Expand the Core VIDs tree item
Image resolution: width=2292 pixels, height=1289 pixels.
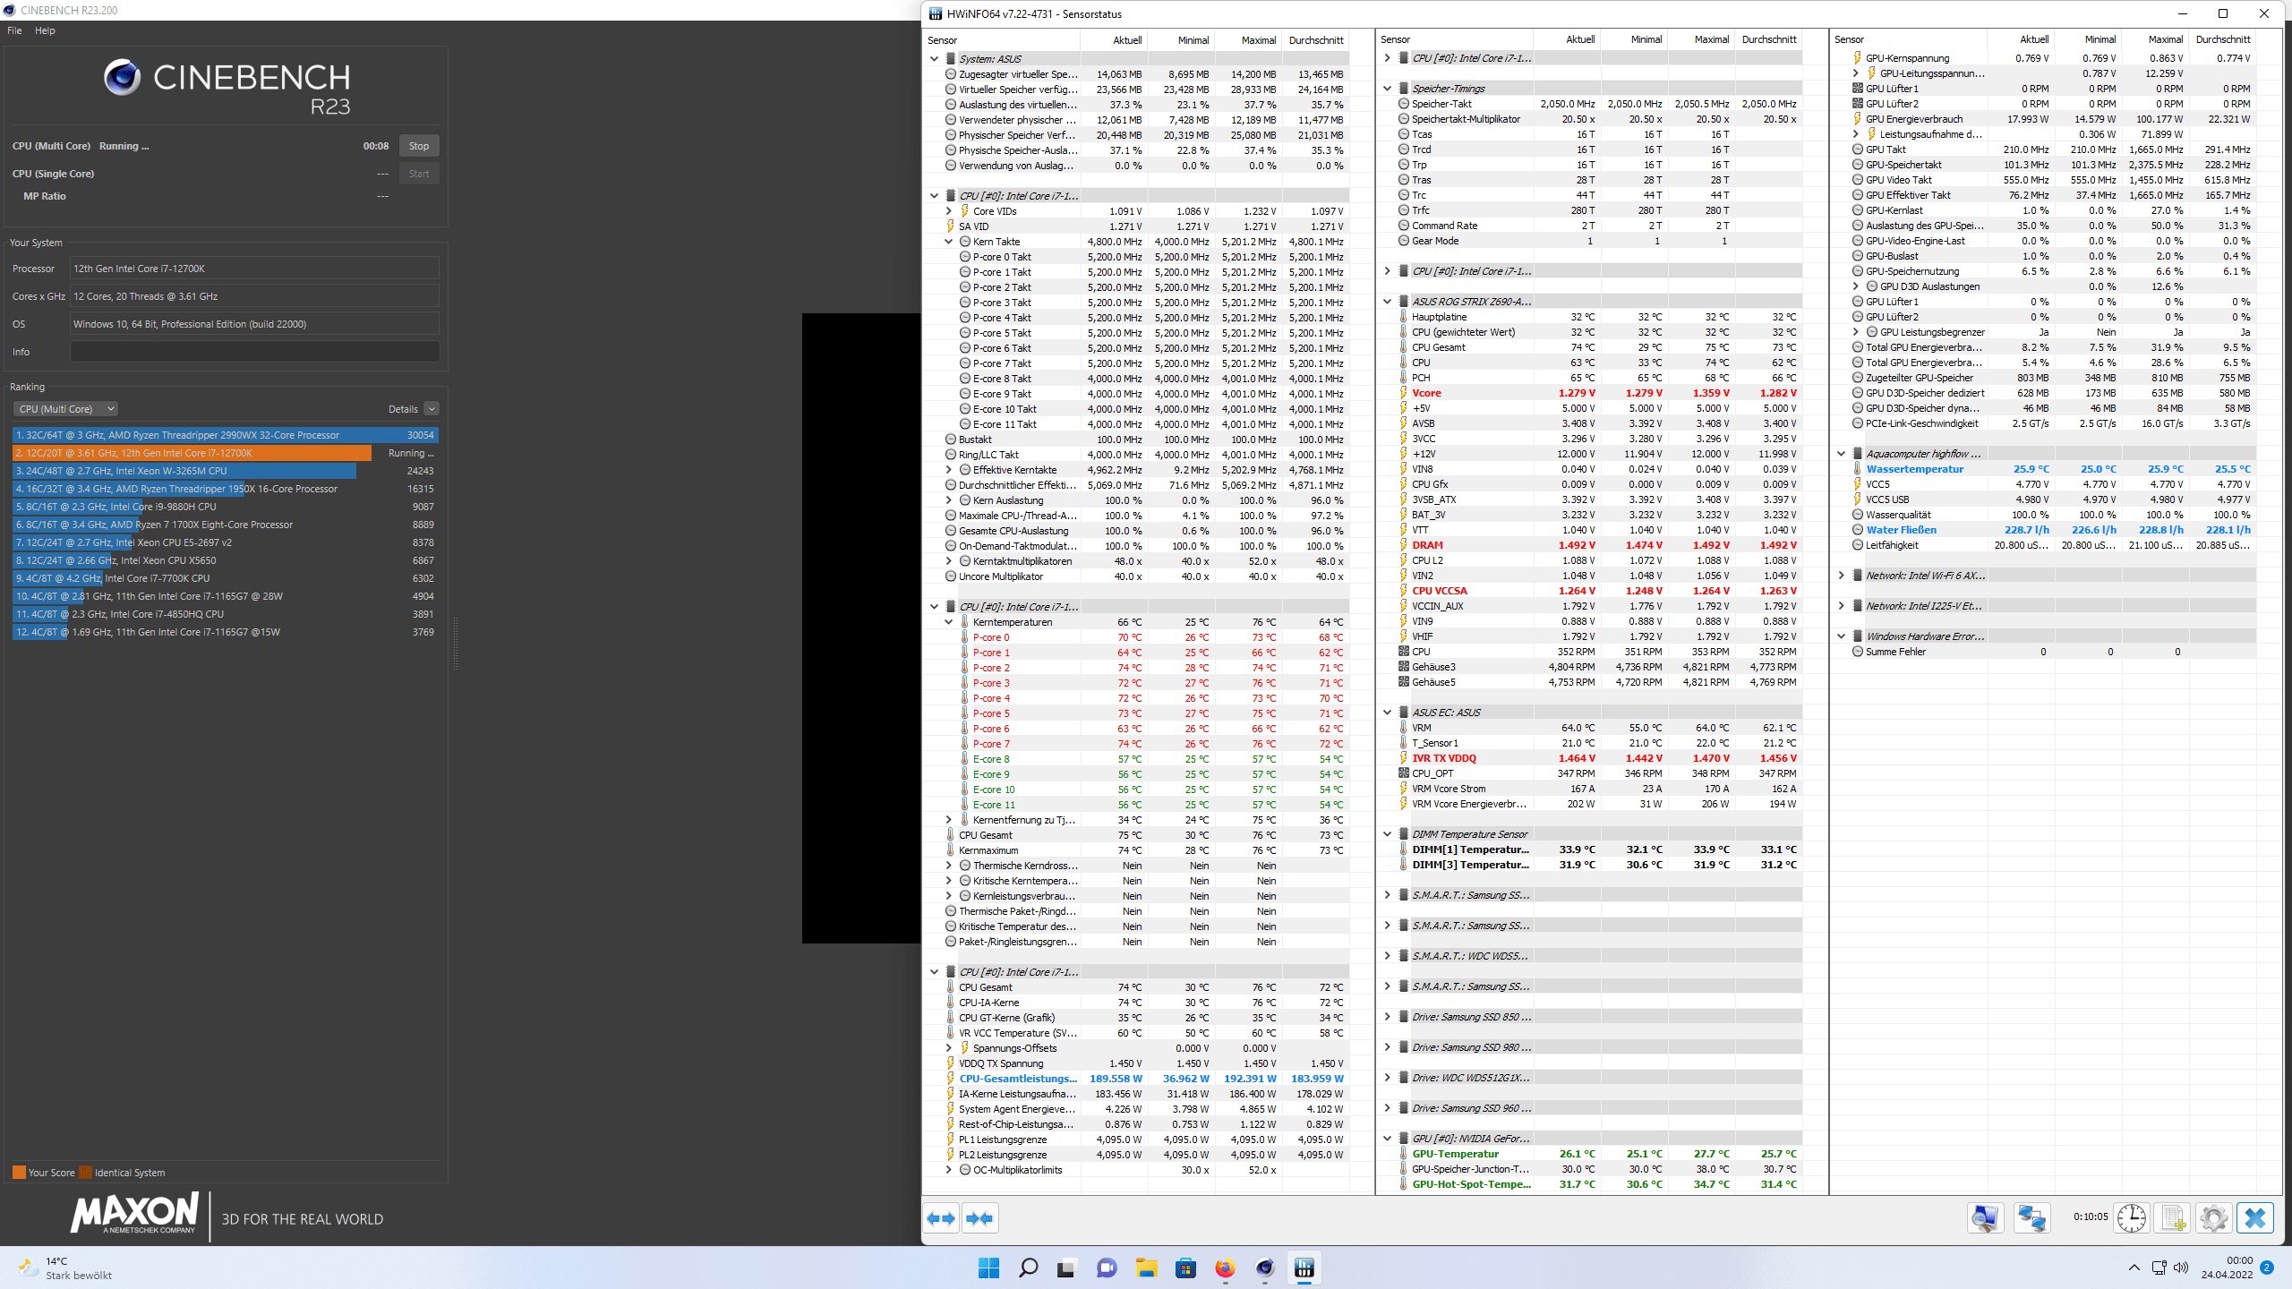(949, 211)
